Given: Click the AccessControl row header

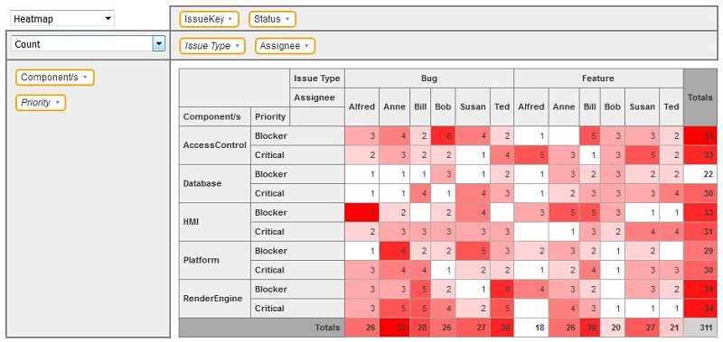Looking at the screenshot, I should 215,145.
